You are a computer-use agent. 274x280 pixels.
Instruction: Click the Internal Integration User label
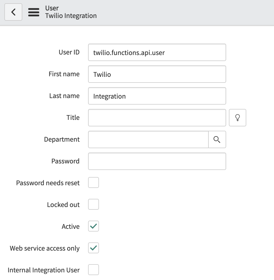tap(44, 270)
